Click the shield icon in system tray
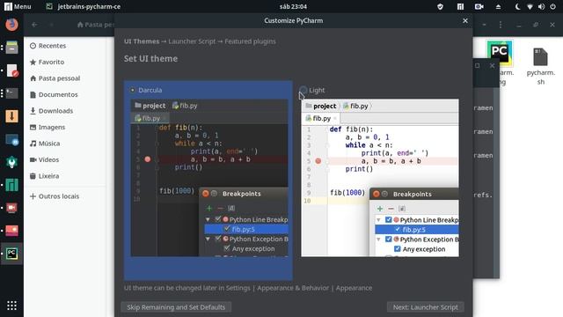This screenshot has height=317, width=563. tap(440, 6)
